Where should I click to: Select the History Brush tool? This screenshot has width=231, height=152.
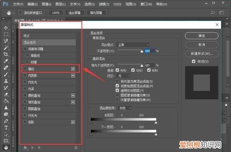click(6, 88)
